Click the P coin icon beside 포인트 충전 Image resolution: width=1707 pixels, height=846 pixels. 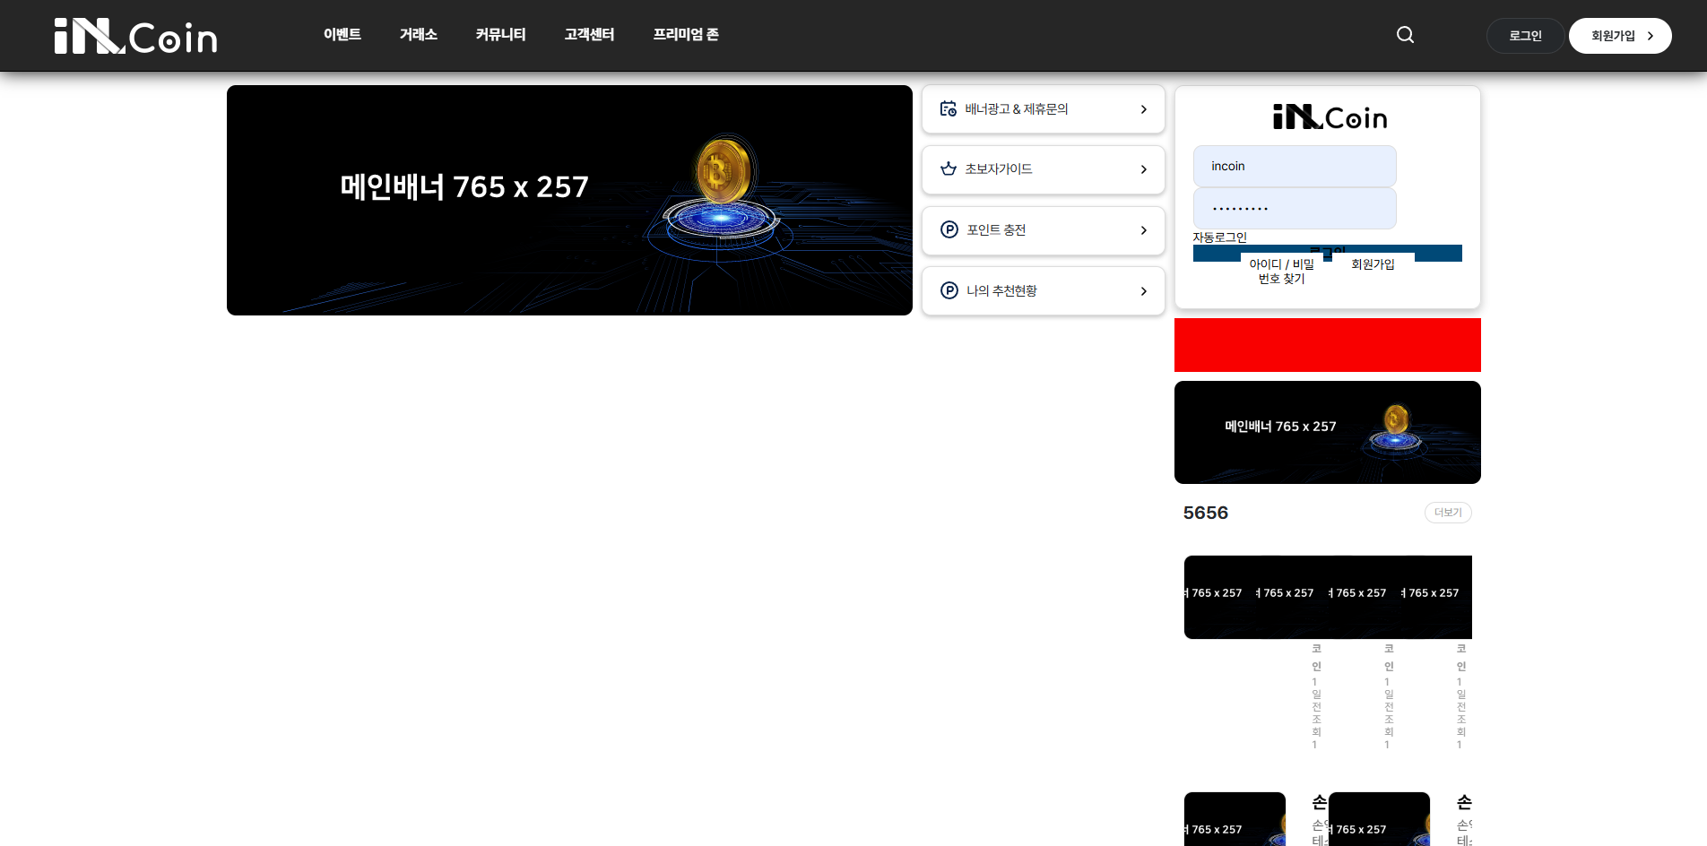[x=949, y=230]
